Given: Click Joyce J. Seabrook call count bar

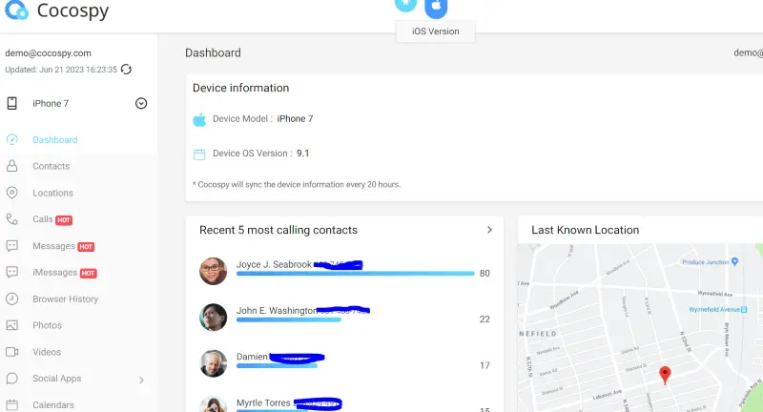Looking at the screenshot, I should click(x=355, y=274).
